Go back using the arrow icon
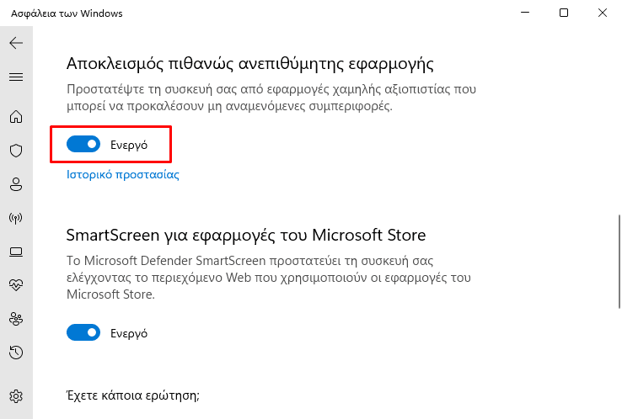622x419 pixels. pos(16,43)
